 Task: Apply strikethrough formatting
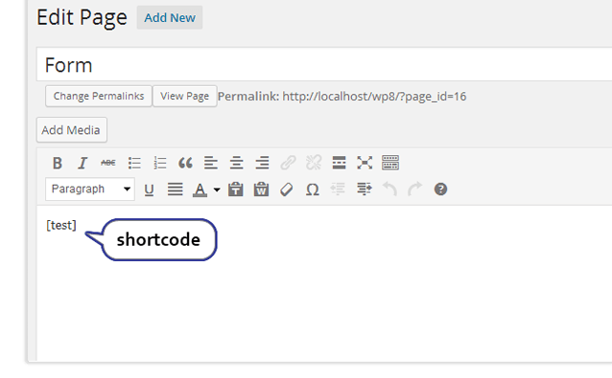click(108, 163)
